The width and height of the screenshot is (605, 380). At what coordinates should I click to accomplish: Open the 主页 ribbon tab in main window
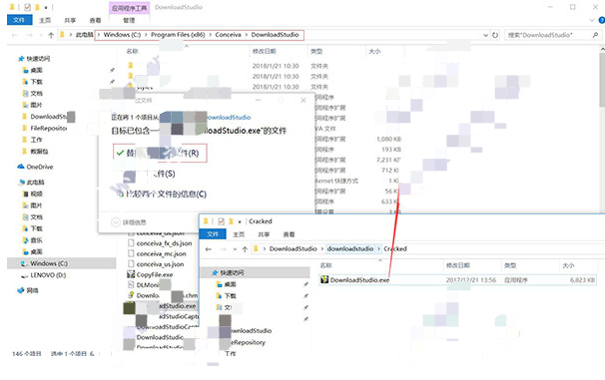tap(45, 20)
